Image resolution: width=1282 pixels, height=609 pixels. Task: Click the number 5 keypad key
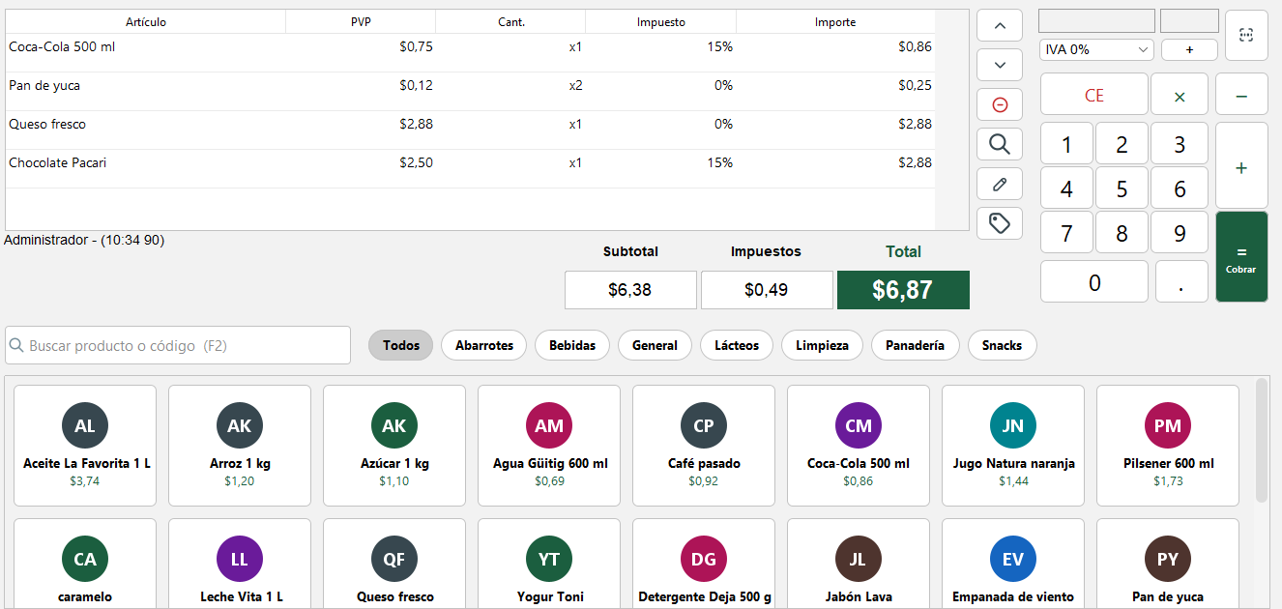(x=1122, y=188)
